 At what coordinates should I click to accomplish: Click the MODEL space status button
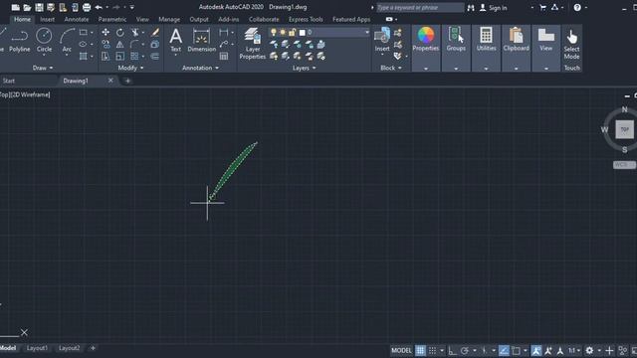[401, 350]
